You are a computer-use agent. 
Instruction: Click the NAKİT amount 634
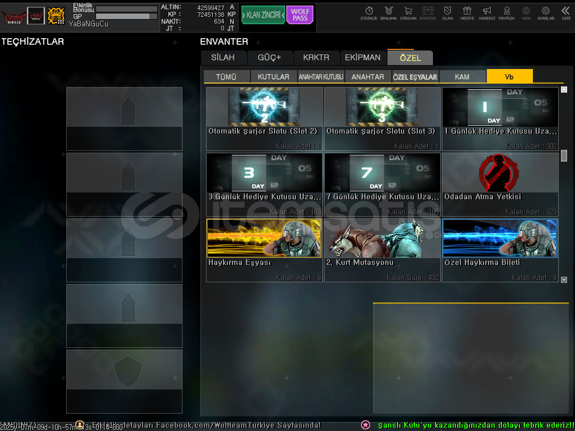pos(220,21)
